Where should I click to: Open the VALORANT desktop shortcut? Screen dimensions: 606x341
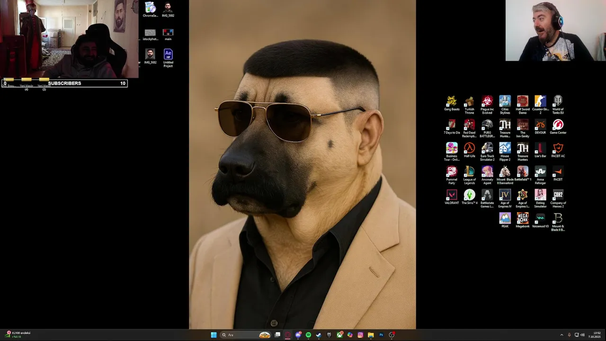[x=452, y=197]
